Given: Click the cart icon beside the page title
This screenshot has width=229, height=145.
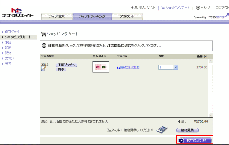Looking at the screenshot, I should (x=43, y=34).
